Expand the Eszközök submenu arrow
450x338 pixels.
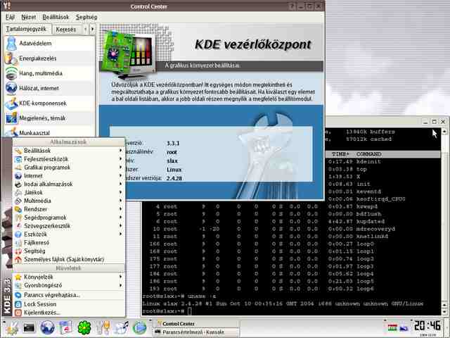(120, 234)
